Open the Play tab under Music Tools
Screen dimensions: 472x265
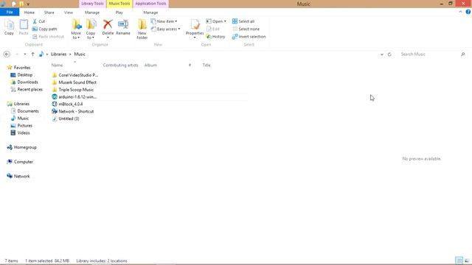tap(119, 13)
